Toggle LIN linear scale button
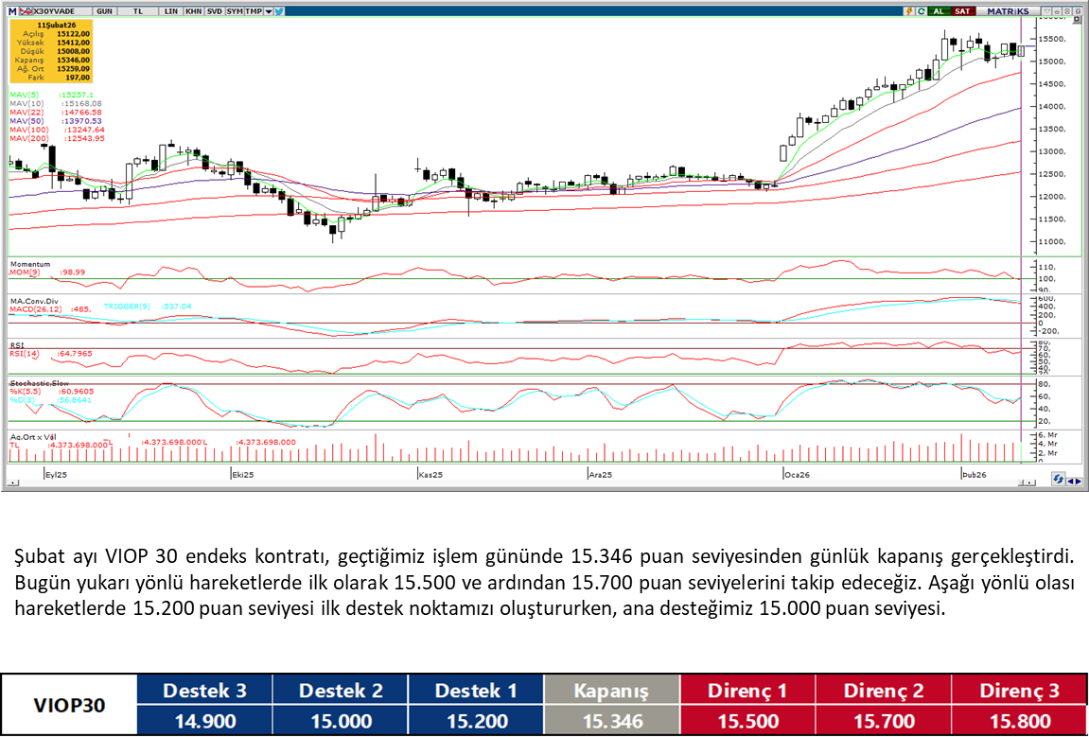Viewport: 1089px width, 737px height. pyautogui.click(x=170, y=10)
